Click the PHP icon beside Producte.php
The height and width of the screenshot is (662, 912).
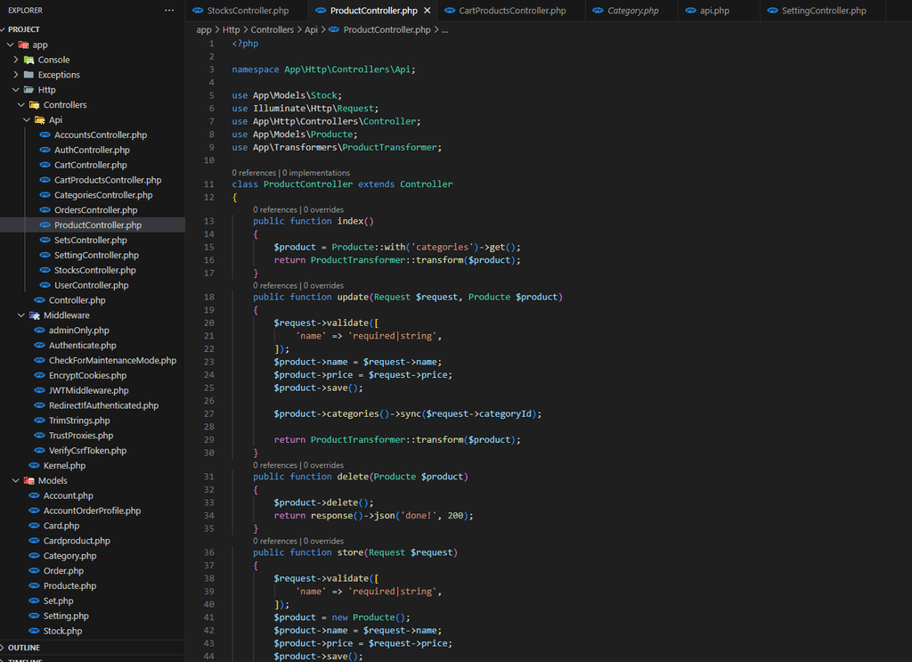point(35,585)
